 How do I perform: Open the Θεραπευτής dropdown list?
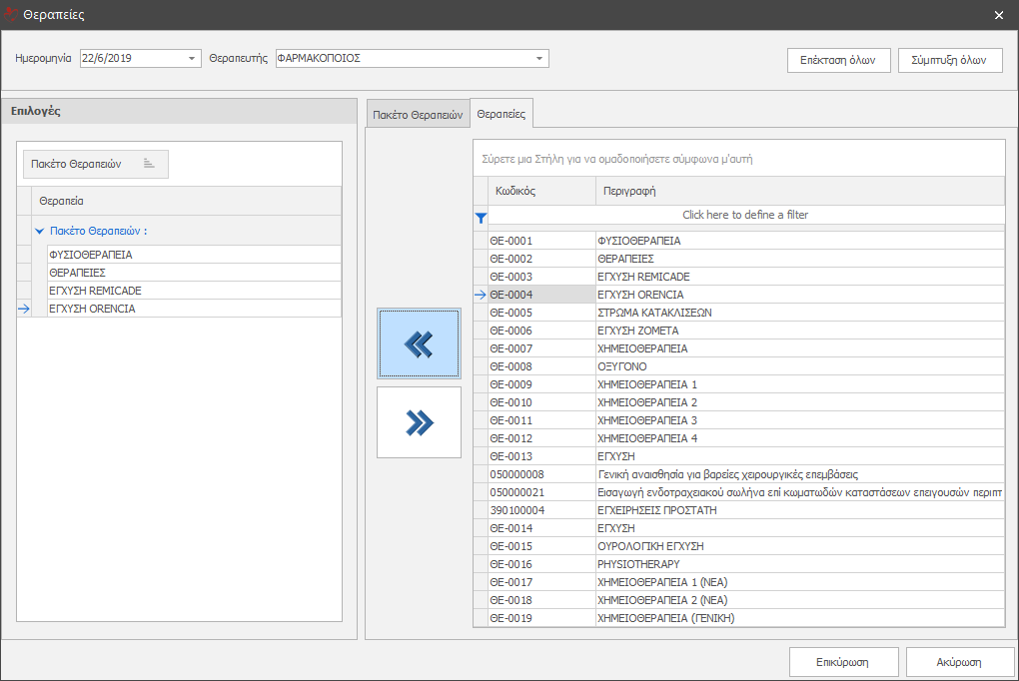point(539,59)
